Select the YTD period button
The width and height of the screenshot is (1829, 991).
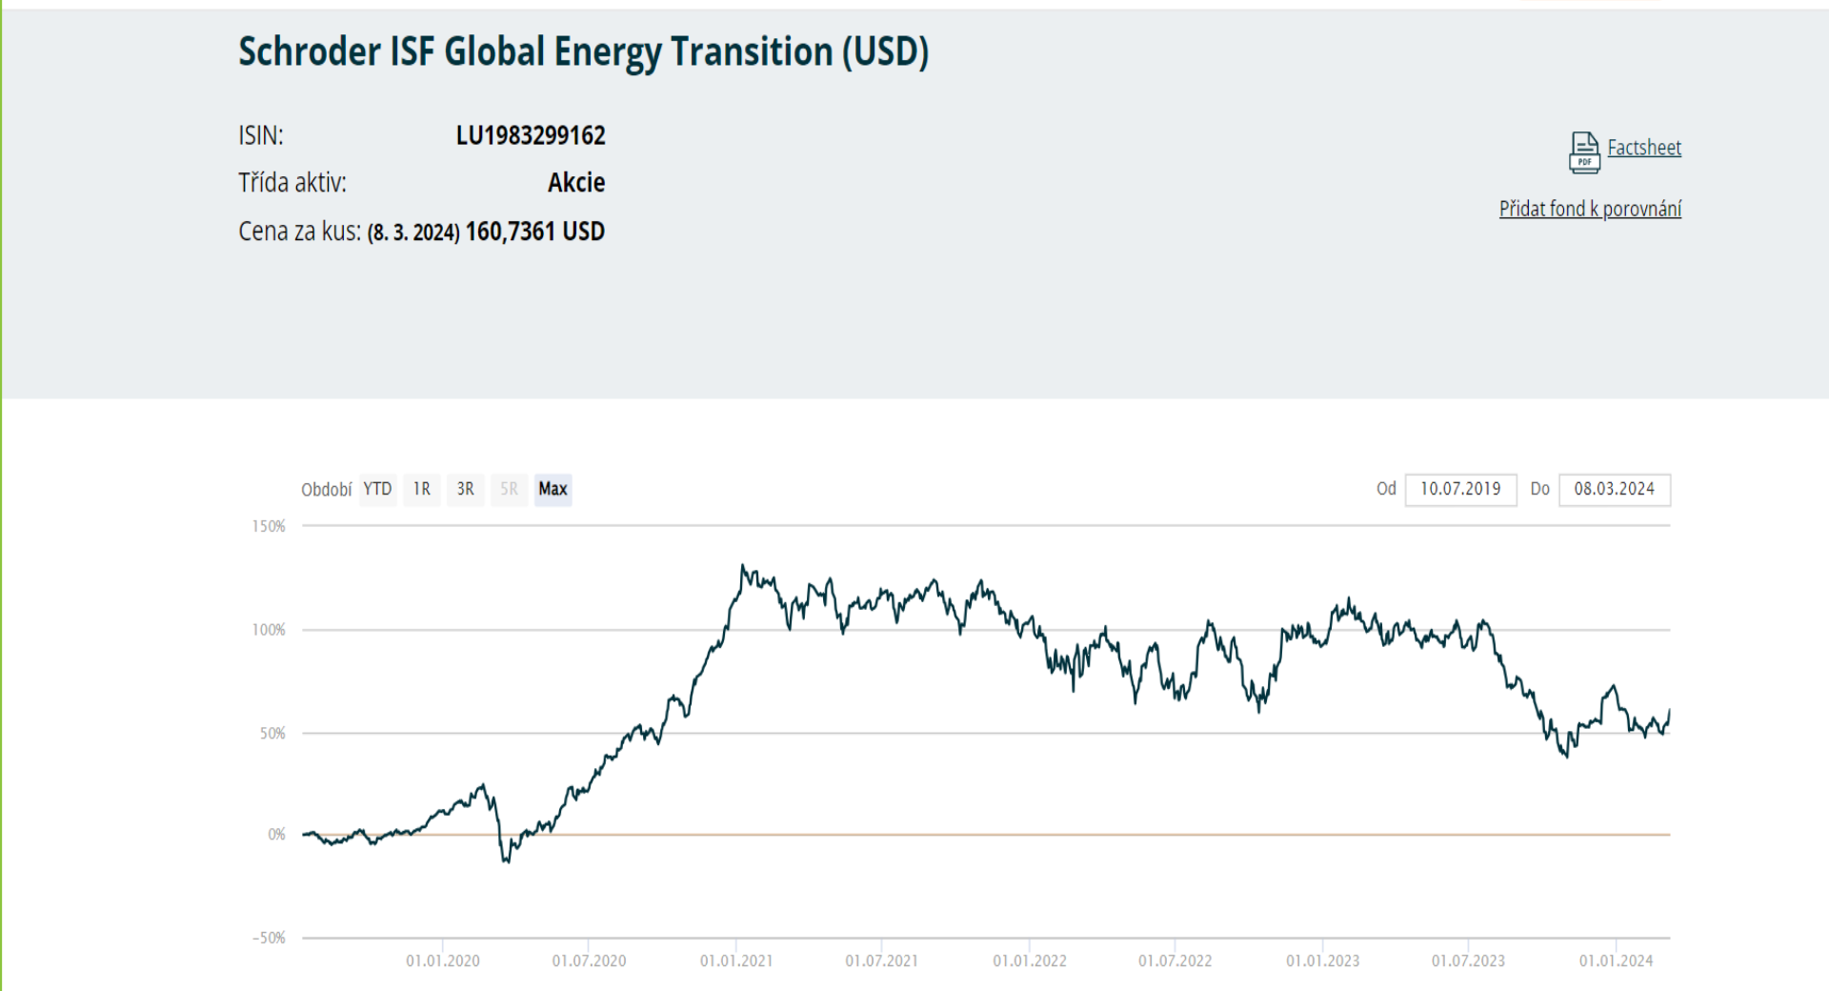pyautogui.click(x=377, y=490)
